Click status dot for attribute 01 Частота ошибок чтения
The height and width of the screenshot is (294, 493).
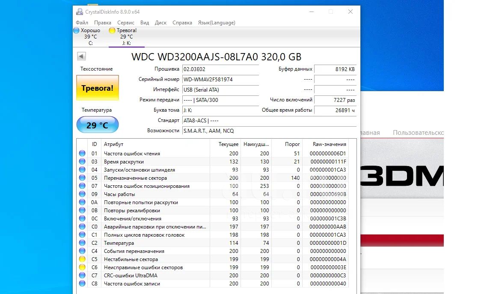82,154
